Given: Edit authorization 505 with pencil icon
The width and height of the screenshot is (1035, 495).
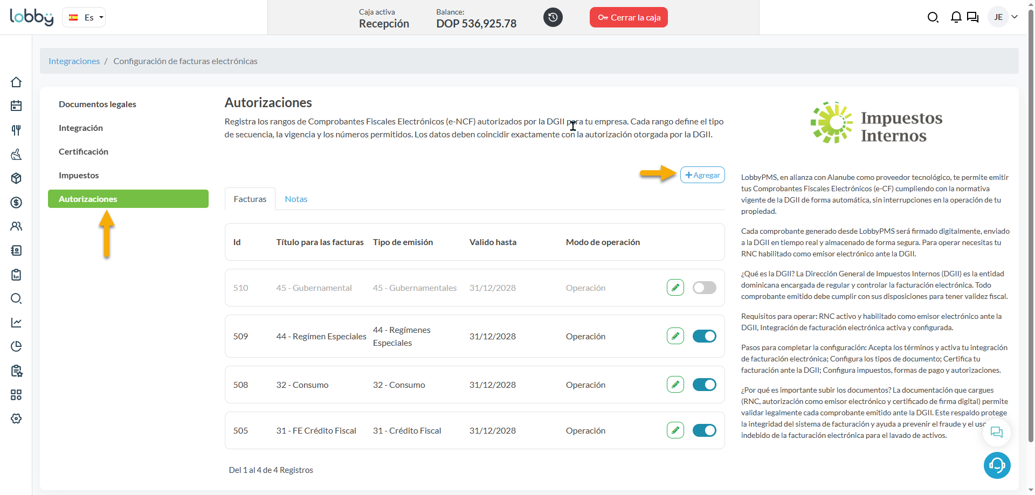Looking at the screenshot, I should (x=675, y=430).
